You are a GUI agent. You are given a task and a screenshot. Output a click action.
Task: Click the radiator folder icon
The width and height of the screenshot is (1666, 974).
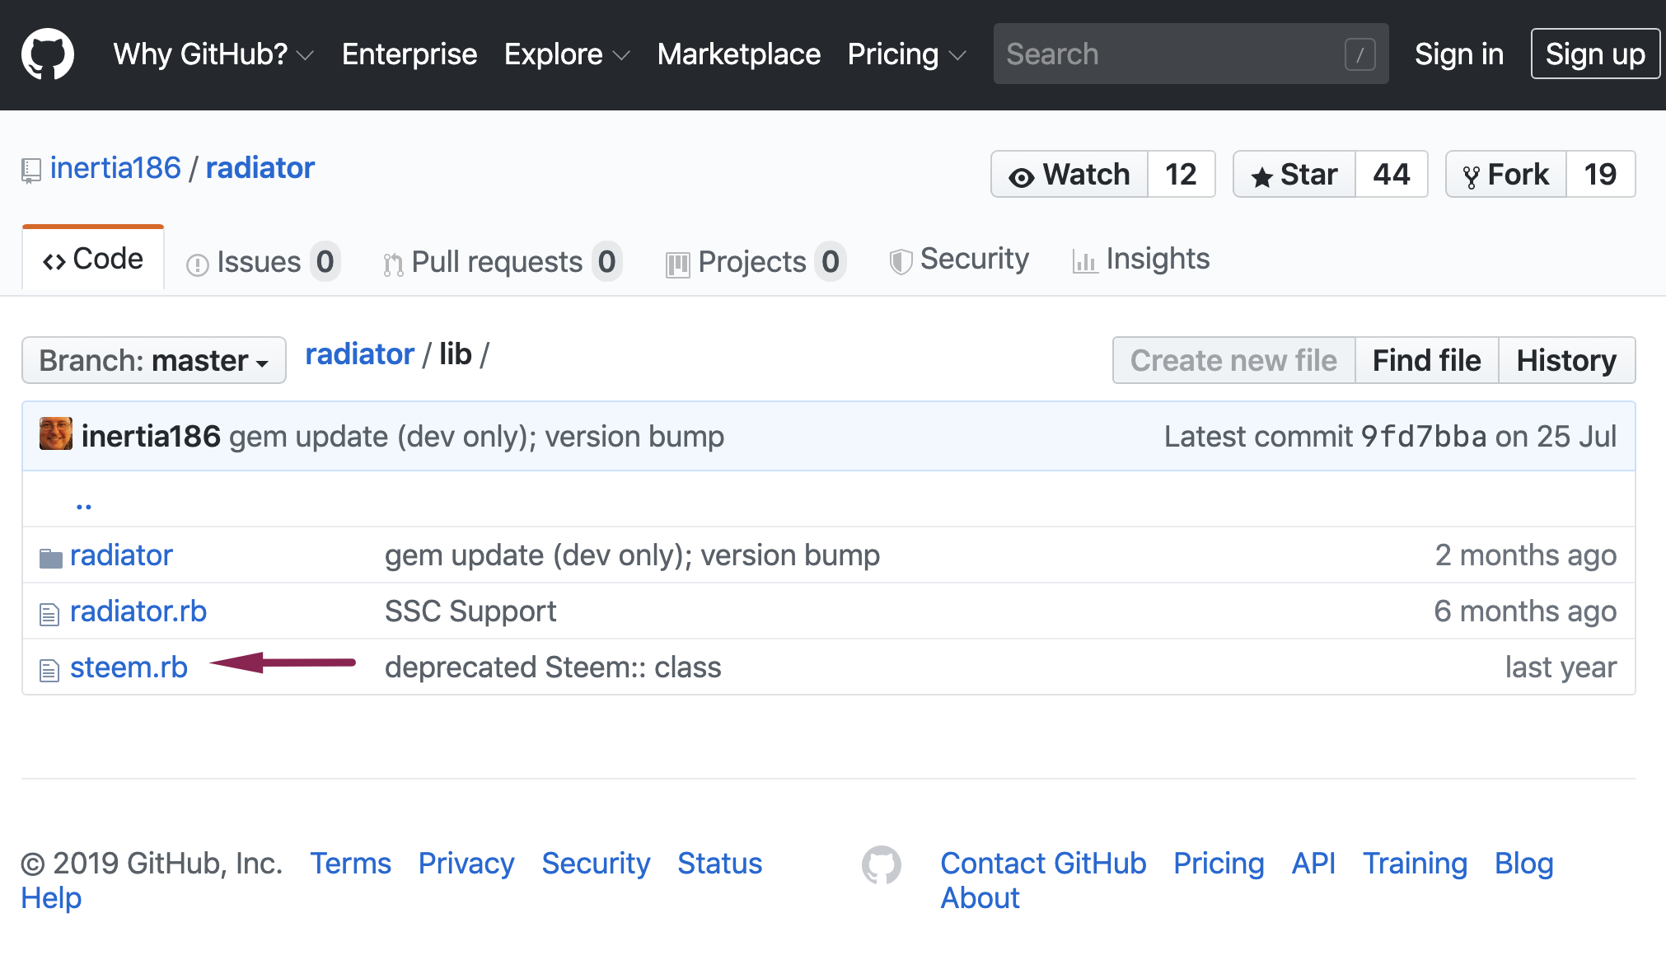(51, 558)
